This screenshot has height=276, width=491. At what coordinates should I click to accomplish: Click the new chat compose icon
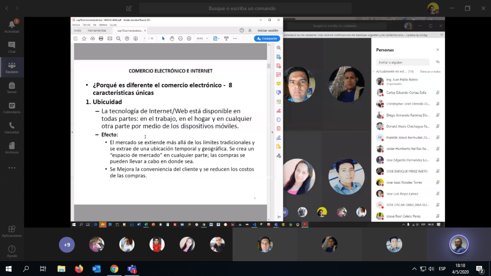tap(129, 8)
